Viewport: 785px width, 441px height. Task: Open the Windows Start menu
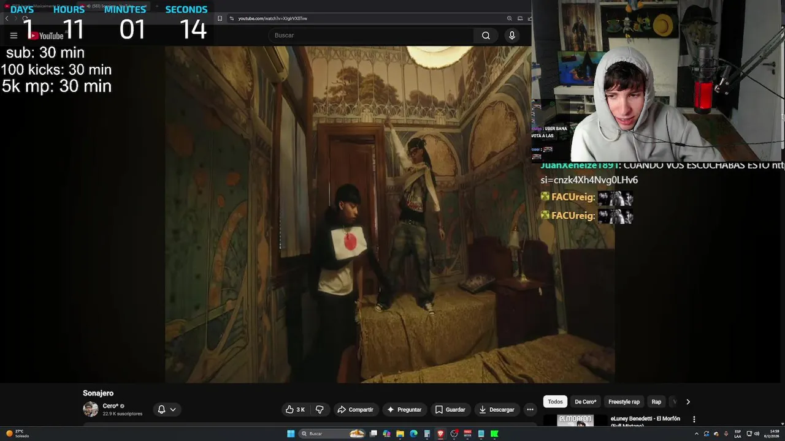coord(291,434)
